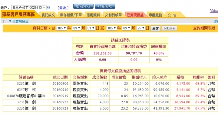Click the profit value 36,594.00

182,102
